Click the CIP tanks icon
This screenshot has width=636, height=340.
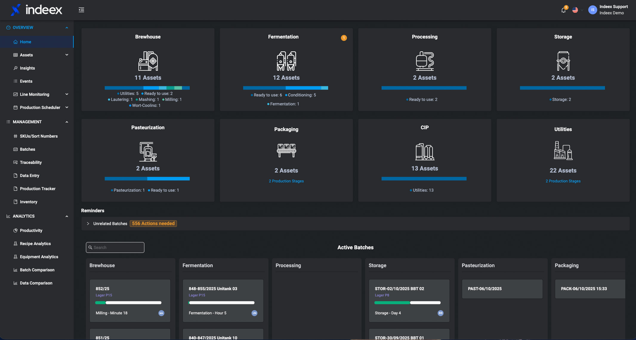click(x=424, y=152)
